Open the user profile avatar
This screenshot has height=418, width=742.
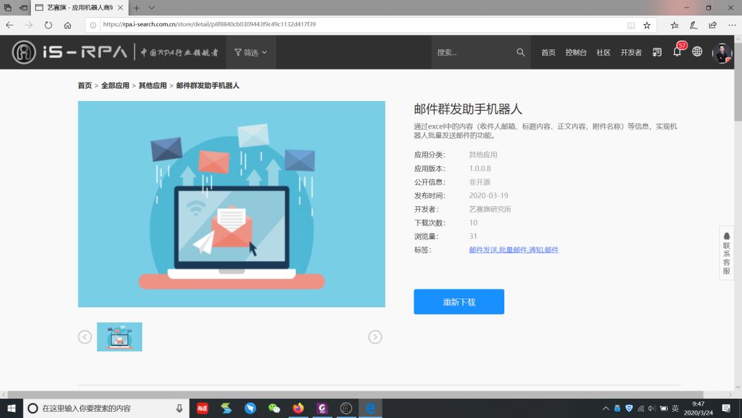pos(722,52)
